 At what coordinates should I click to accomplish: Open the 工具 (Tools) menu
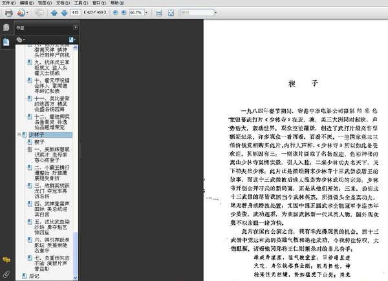pos(81,3)
